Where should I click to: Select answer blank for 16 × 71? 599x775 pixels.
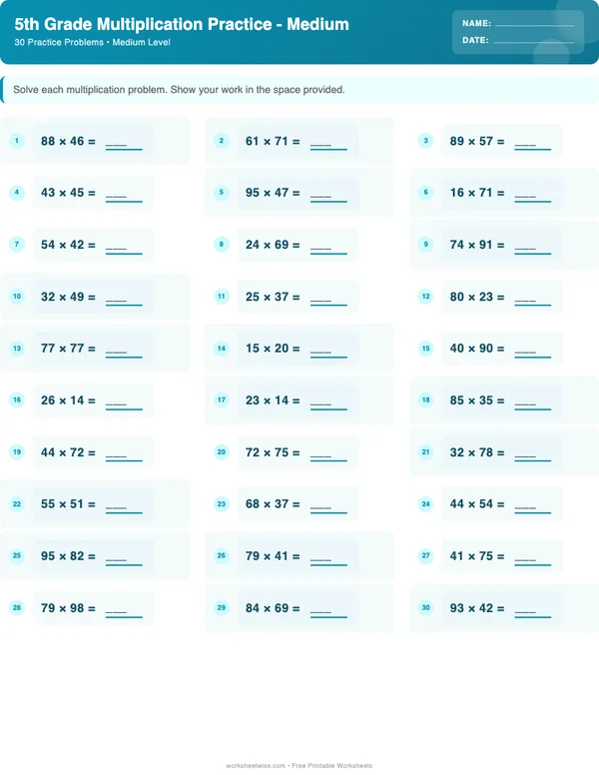point(532,197)
